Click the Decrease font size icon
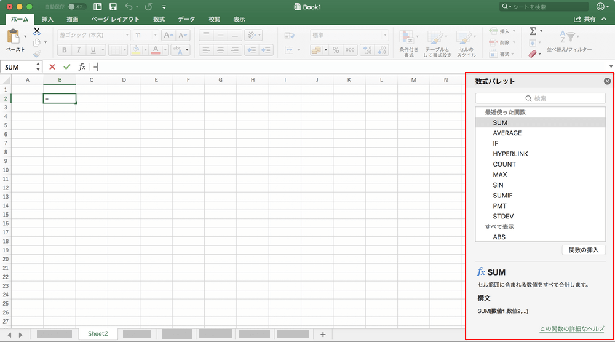Viewport: 615px width, 342px height. click(x=183, y=35)
